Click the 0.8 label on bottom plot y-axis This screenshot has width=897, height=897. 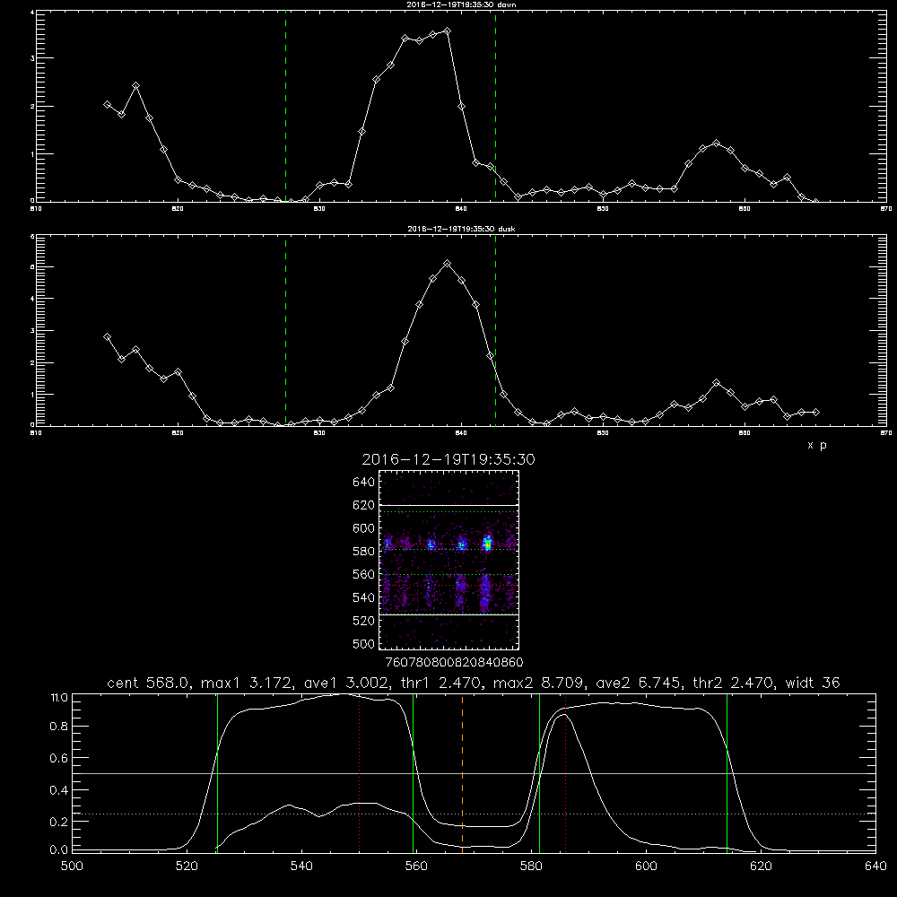tap(59, 727)
